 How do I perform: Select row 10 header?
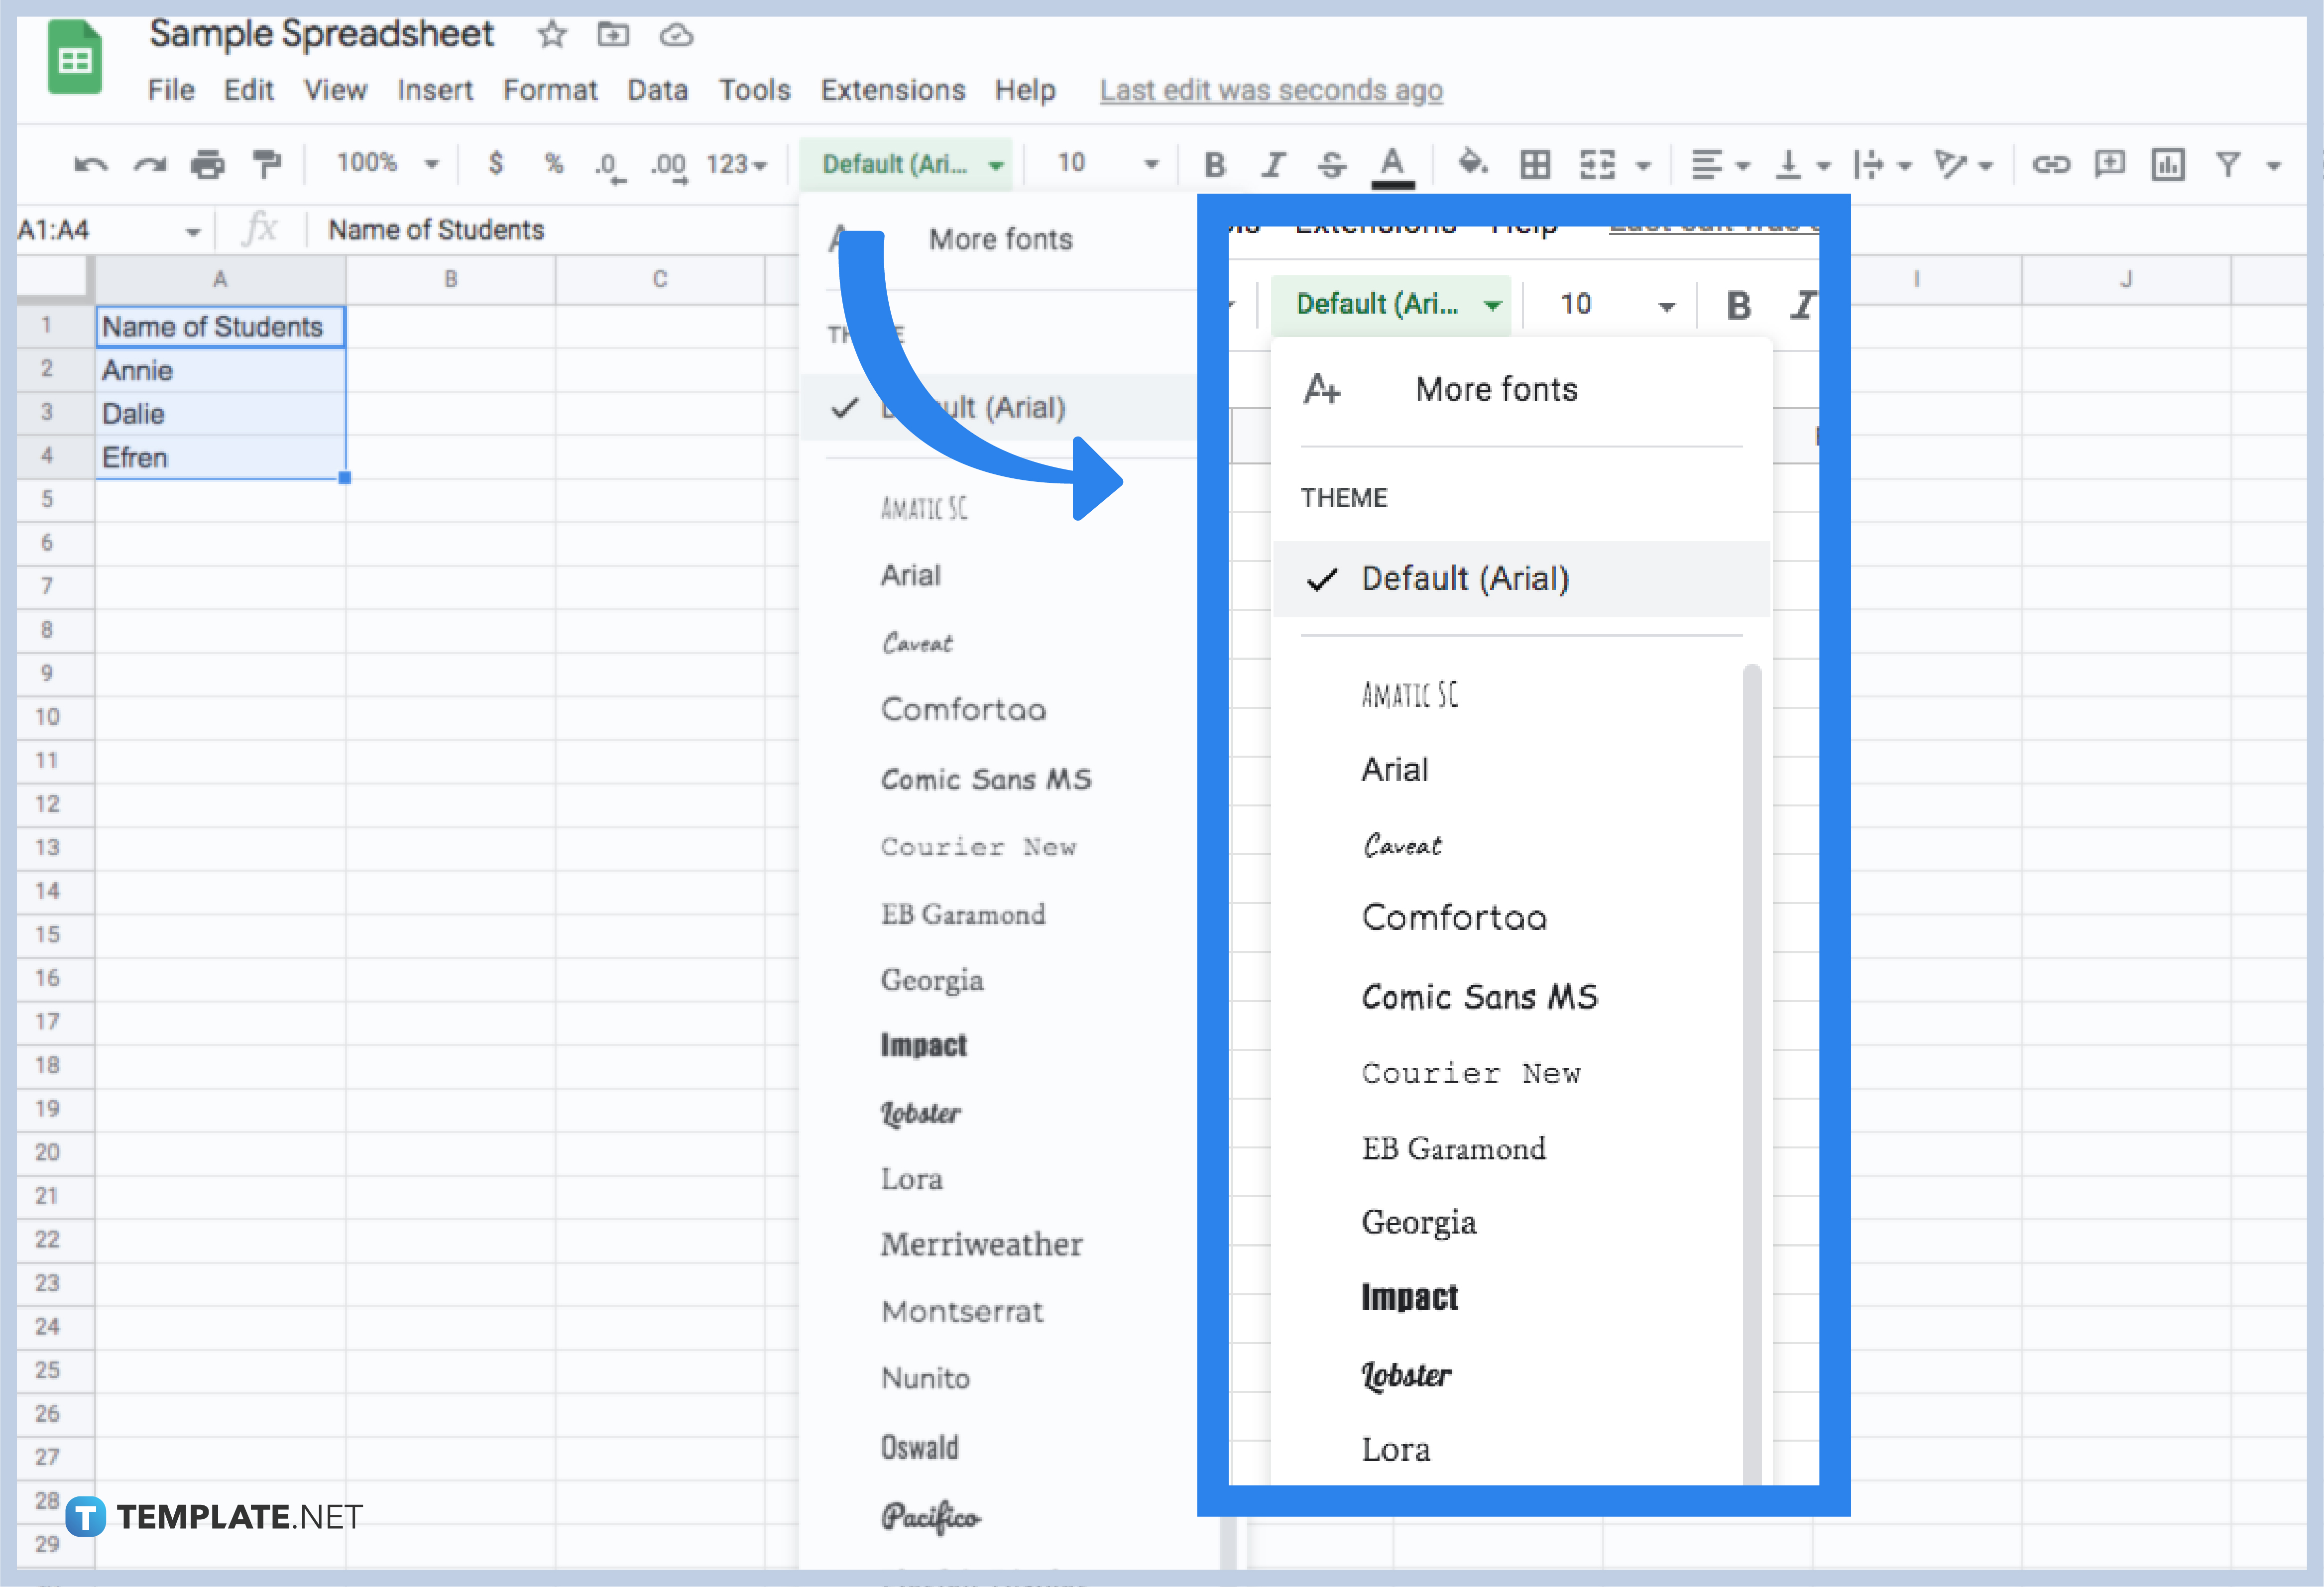pos(47,717)
